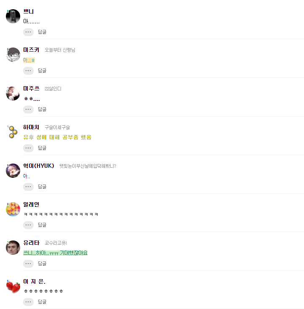
Task: Reply to 유리타's comment with 답글
Action: click(42, 264)
